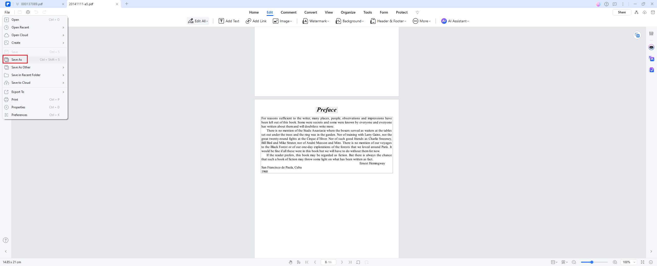This screenshot has height=266, width=657.
Task: Click the lightbulb tips icon
Action: (418, 12)
